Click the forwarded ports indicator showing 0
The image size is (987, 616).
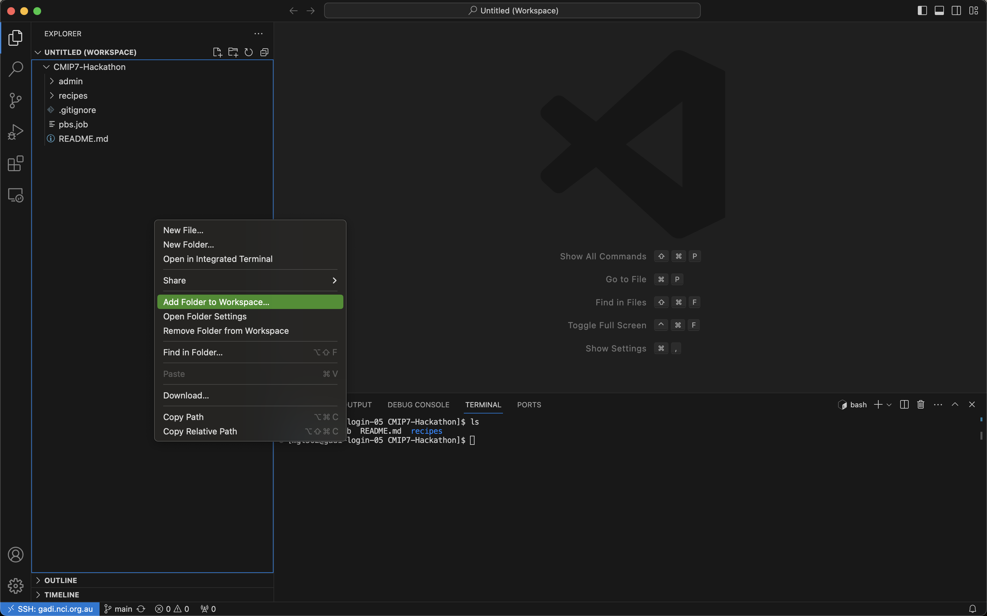[x=208, y=609]
